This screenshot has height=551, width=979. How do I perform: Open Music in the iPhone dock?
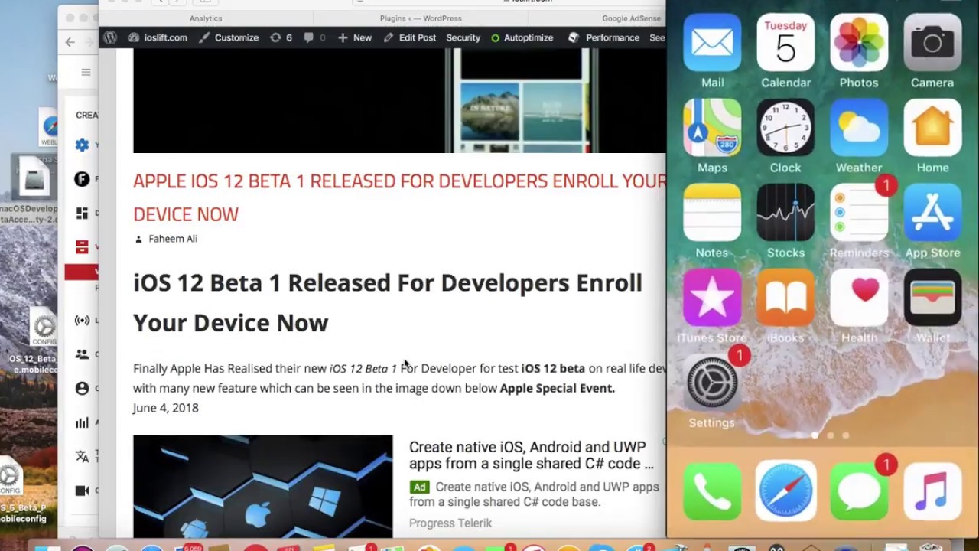[932, 491]
